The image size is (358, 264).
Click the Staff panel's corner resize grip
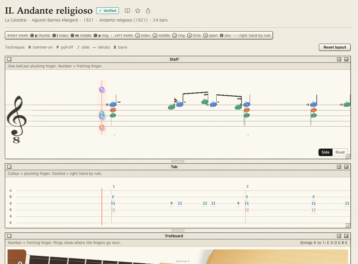348,157
